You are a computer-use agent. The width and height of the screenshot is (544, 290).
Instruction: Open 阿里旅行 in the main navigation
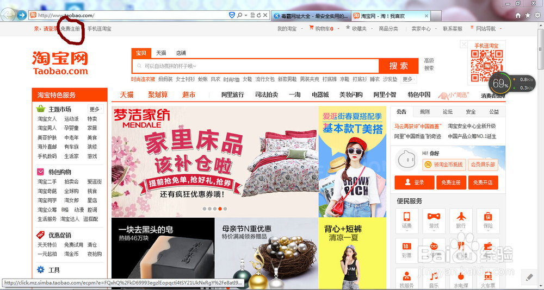point(232,94)
